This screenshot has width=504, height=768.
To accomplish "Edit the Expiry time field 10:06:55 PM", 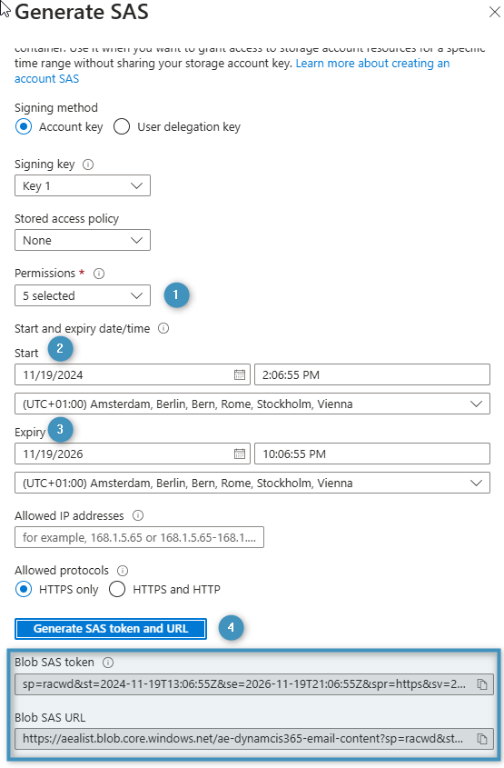I will [x=372, y=454].
